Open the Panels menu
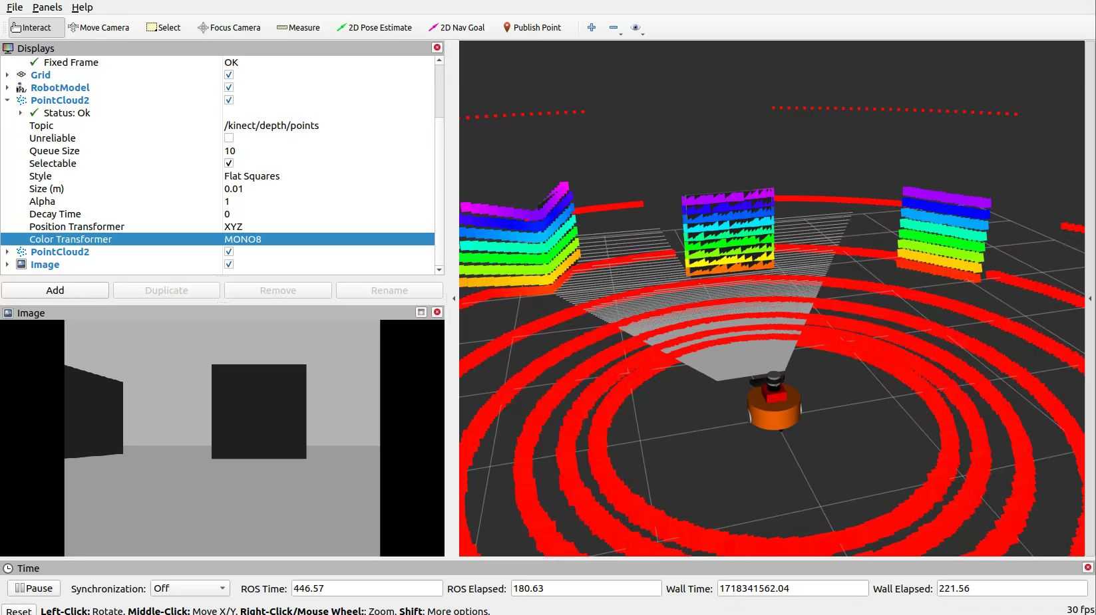Image resolution: width=1096 pixels, height=615 pixels. [x=47, y=7]
